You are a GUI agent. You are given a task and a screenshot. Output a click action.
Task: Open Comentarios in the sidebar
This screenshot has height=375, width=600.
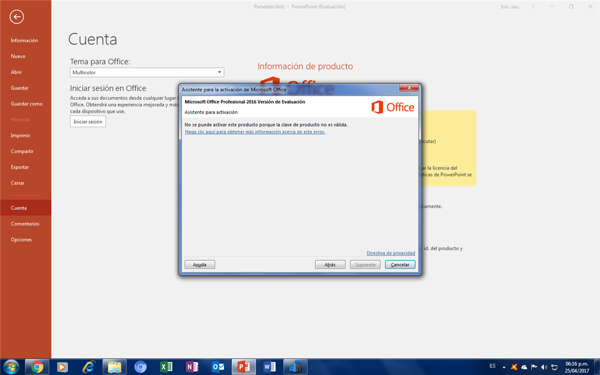coord(25,223)
